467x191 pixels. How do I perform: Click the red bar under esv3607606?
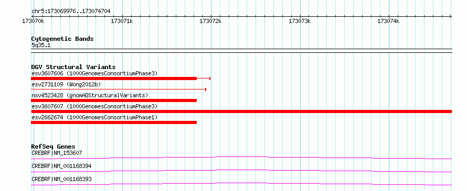tap(114, 78)
